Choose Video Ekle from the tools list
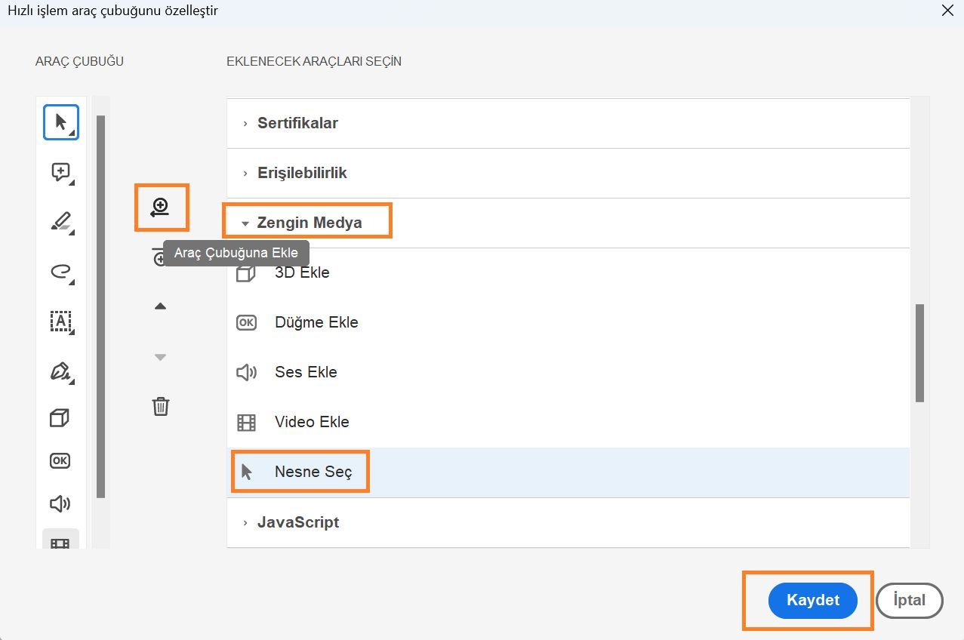Screen dimensions: 964x640 tap(312, 422)
